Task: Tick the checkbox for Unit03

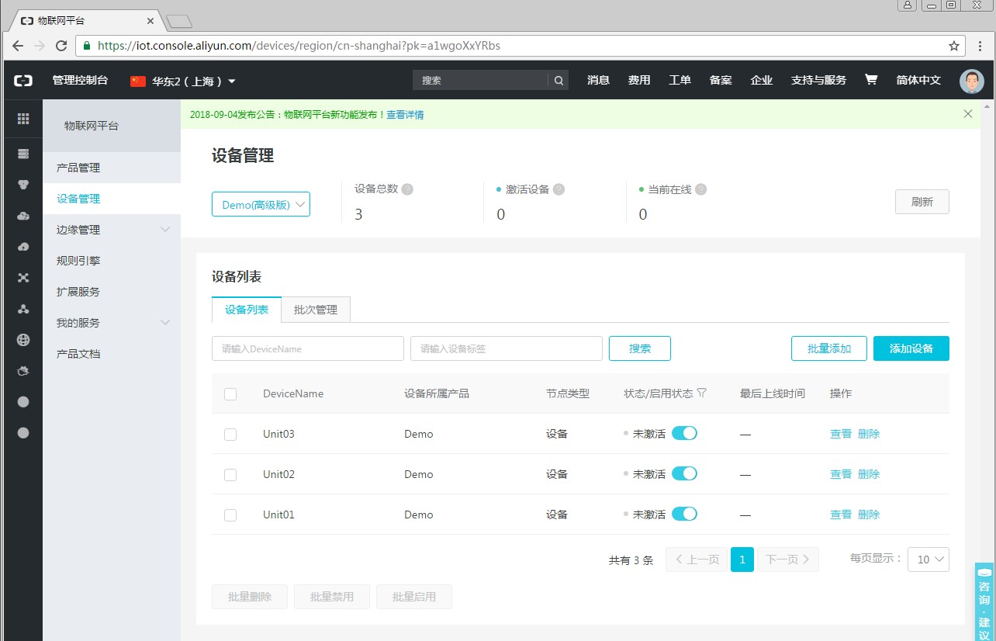Action: point(230,435)
